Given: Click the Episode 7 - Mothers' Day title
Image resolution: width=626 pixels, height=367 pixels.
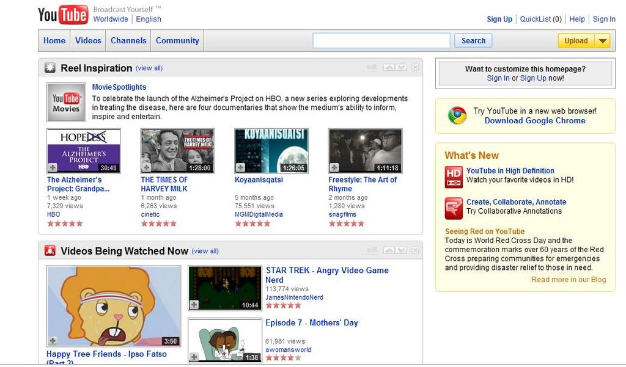Looking at the screenshot, I should 312,322.
